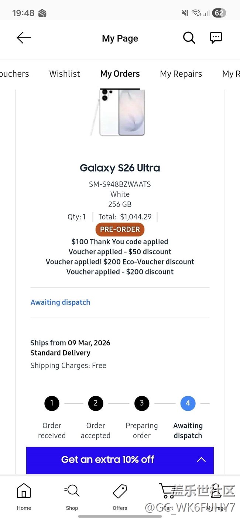The height and width of the screenshot is (521, 240).
Task: Tap the PRE-ORDER badge
Action: pyautogui.click(x=120, y=229)
